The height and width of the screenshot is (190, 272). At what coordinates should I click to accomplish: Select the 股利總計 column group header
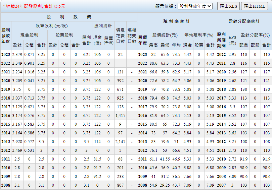coord(103,25)
